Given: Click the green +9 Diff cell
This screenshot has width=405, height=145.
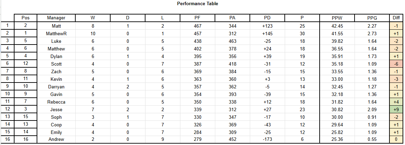Looking at the screenshot, I should point(396,109).
